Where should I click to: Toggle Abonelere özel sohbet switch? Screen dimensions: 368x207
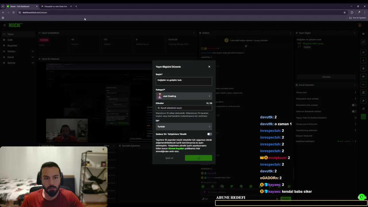point(354,105)
